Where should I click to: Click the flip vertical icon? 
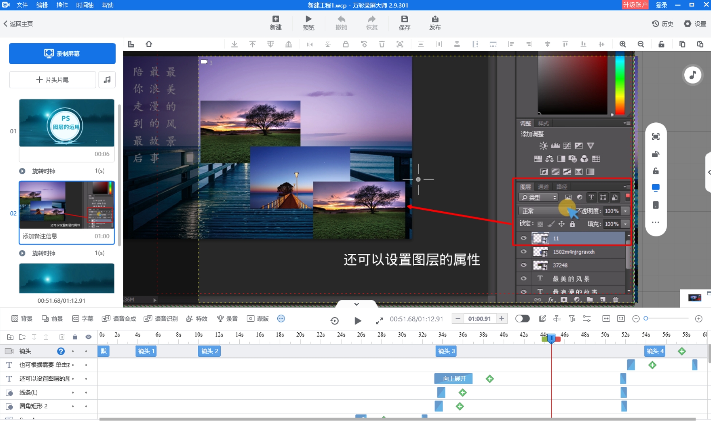click(x=328, y=44)
